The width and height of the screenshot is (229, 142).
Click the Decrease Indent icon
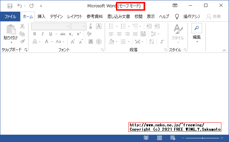coord(149,26)
